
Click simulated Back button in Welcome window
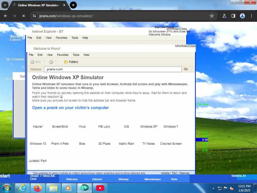point(36,62)
